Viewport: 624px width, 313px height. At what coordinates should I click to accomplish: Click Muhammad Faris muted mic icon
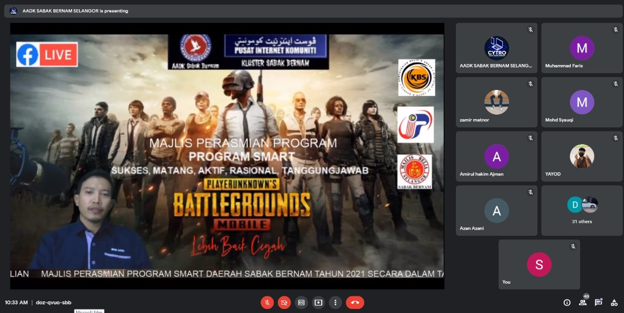(x=616, y=30)
